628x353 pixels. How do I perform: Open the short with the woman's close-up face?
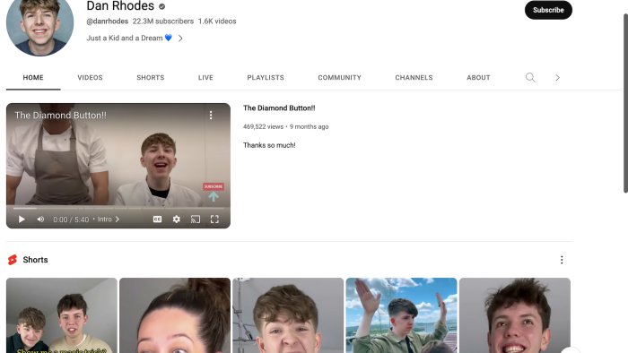pyautogui.click(x=175, y=315)
